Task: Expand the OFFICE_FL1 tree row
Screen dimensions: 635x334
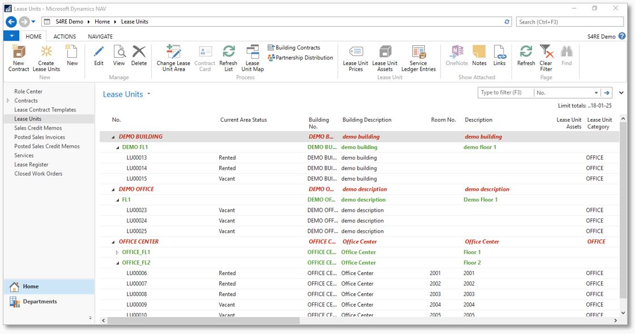Action: [x=117, y=252]
